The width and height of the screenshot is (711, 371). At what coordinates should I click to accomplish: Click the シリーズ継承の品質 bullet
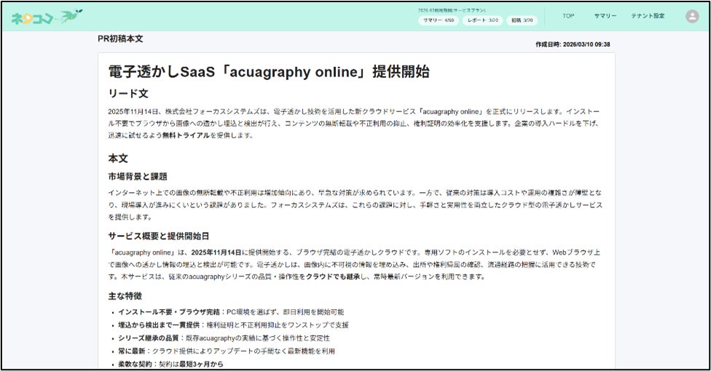(x=224, y=338)
